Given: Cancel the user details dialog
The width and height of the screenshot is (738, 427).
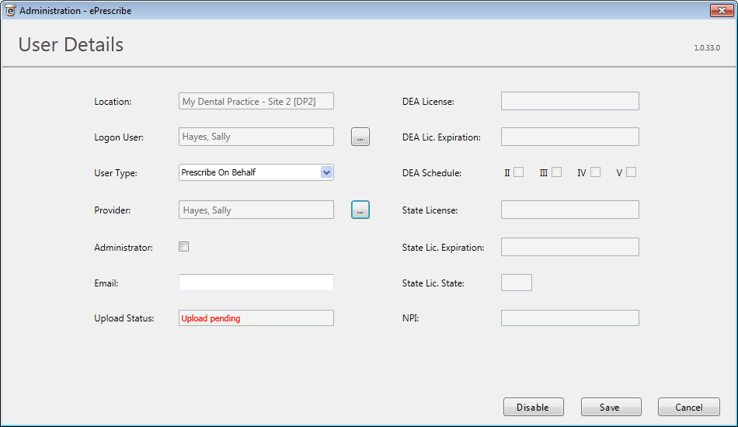Looking at the screenshot, I should pyautogui.click(x=688, y=408).
